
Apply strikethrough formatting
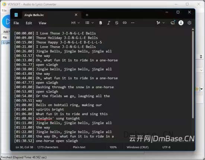click(x=116, y=23)
